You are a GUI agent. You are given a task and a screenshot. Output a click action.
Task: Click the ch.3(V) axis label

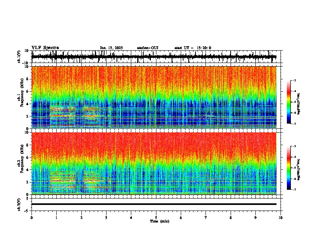[19, 205]
